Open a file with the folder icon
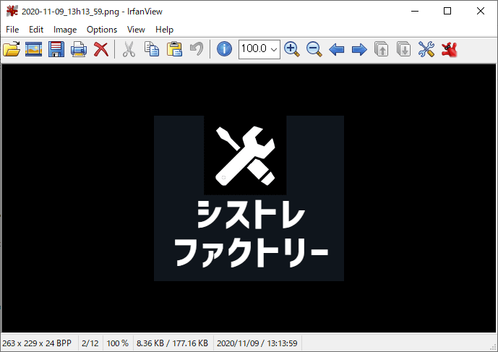Viewport: 498px width, 352px height. (12, 49)
